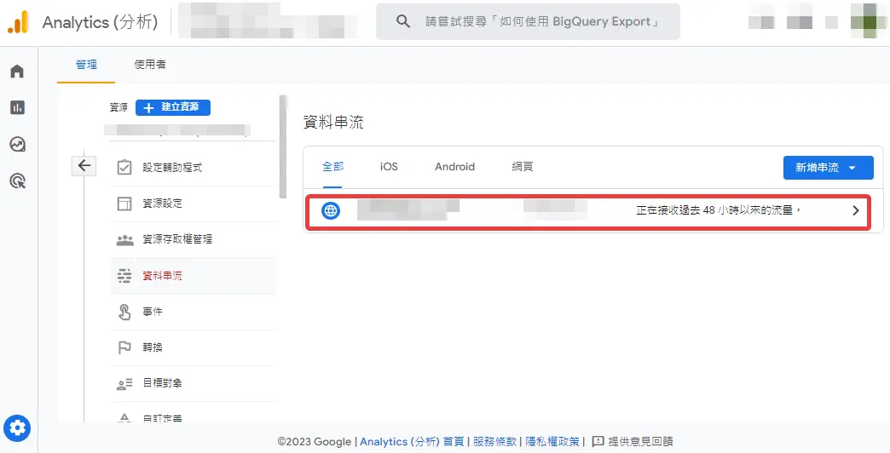Image resolution: width=890 pixels, height=453 pixels.
Task: Switch to the 使用者 tab
Action: (x=150, y=65)
